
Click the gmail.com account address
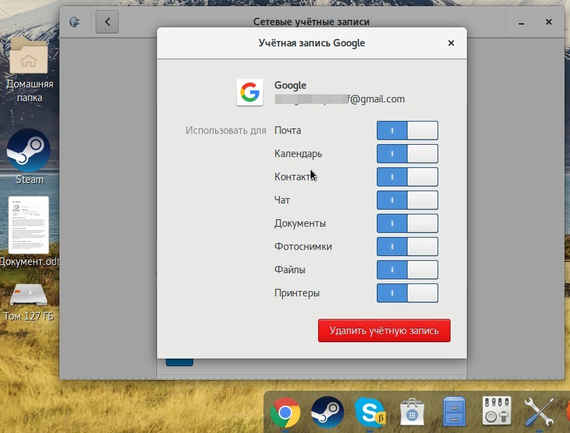[x=339, y=99]
